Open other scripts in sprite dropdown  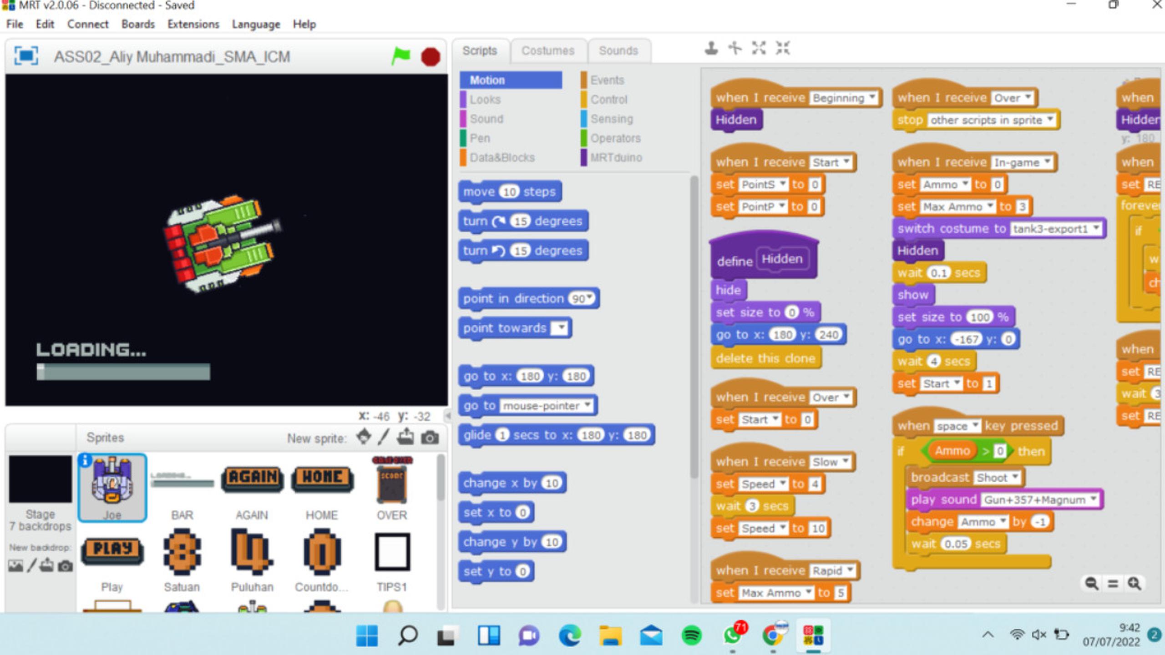click(x=1050, y=119)
